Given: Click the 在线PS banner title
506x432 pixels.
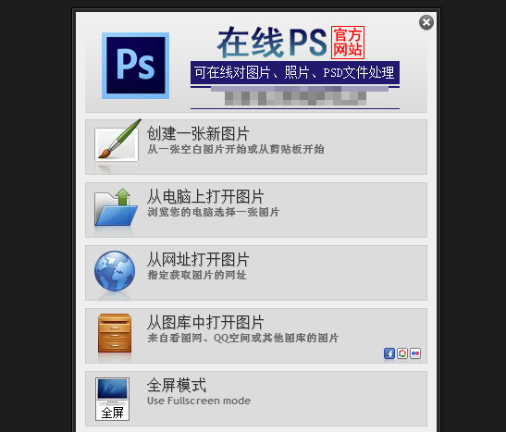Looking at the screenshot, I should [x=273, y=43].
